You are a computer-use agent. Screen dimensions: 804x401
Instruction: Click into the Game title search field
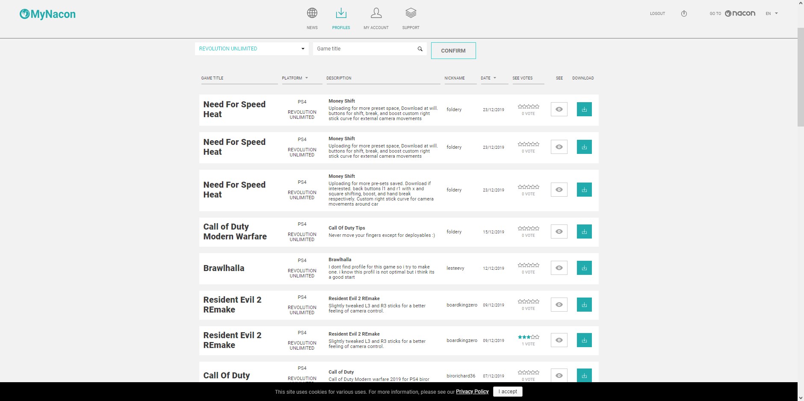[364, 49]
